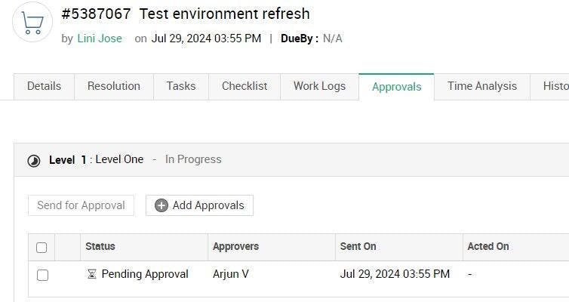This screenshot has width=569, height=302.
Task: Open the Time Analysis tab
Action: [481, 86]
